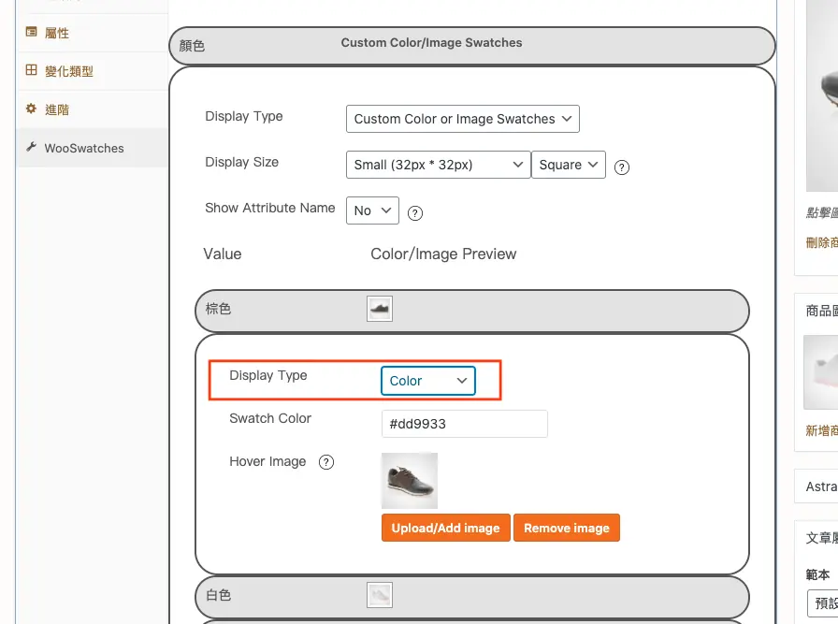Open the Color display type dropdown

click(428, 381)
